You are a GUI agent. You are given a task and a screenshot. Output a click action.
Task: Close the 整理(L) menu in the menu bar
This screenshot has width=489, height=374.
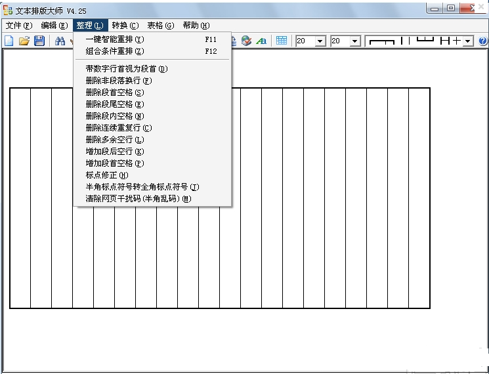(x=90, y=25)
